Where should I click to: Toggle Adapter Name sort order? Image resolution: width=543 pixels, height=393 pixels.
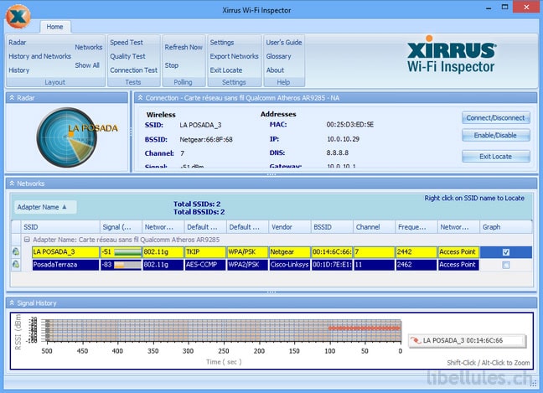(x=45, y=207)
